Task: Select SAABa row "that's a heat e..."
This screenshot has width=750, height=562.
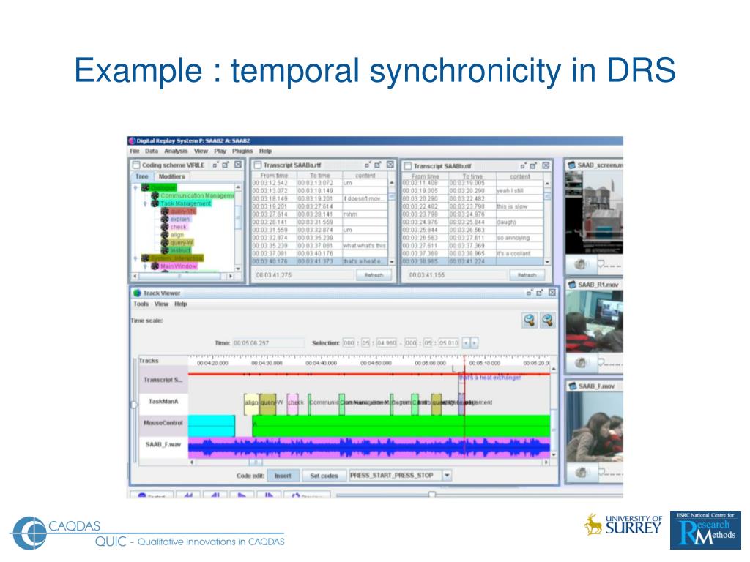Action: click(319, 261)
